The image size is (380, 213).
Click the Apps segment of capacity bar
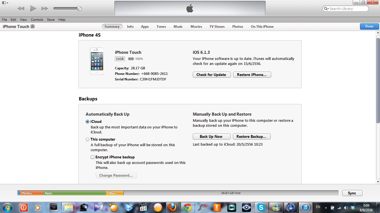(74, 193)
